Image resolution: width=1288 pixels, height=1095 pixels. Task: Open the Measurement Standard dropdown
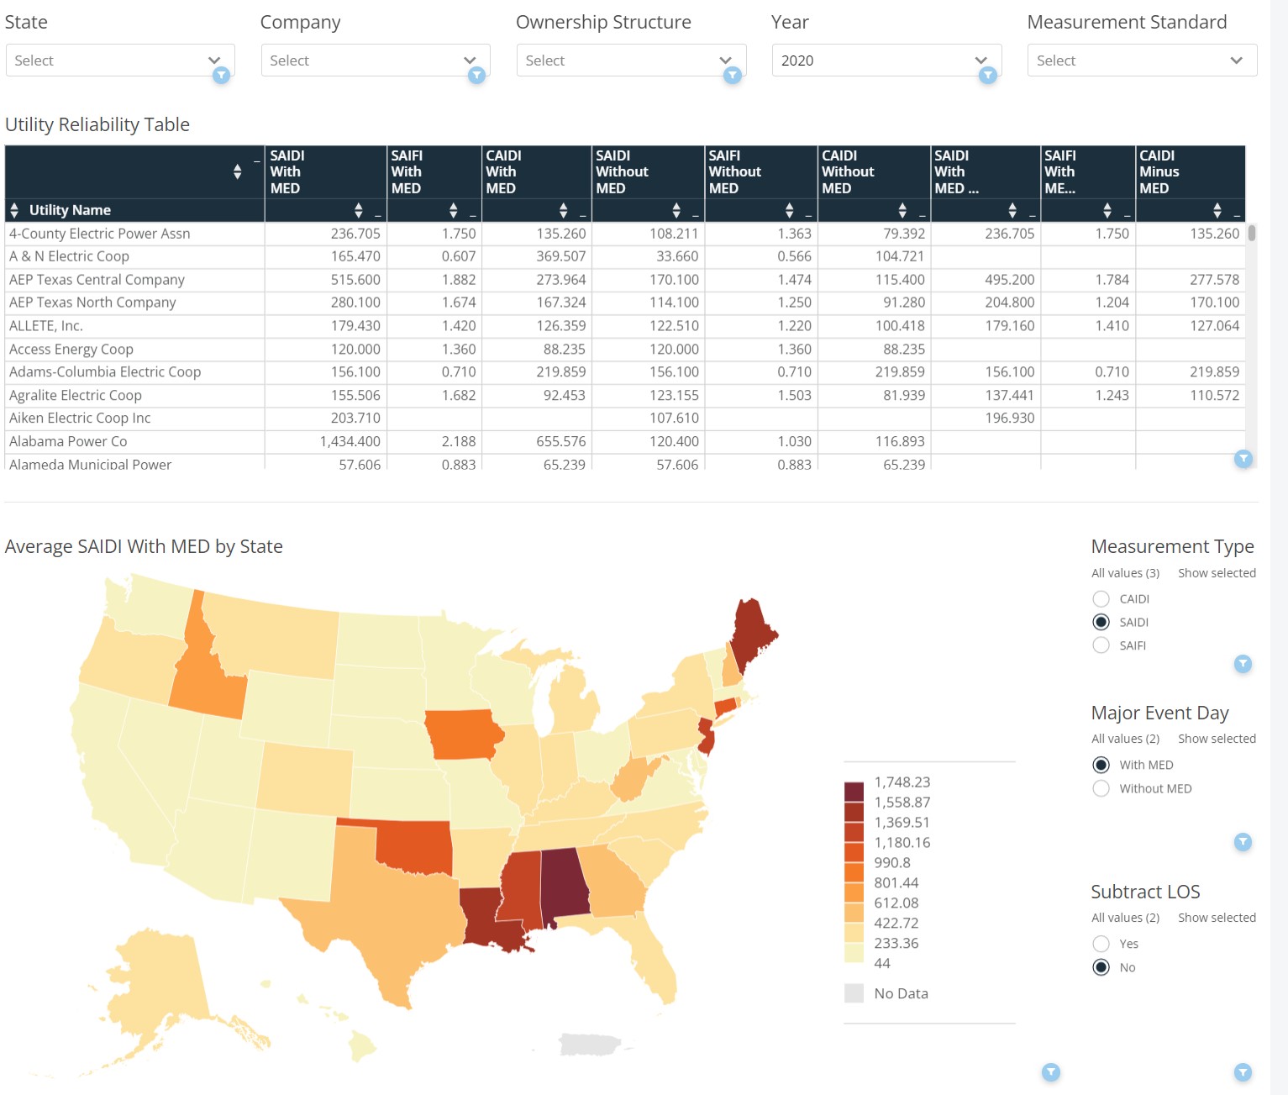1142,61
